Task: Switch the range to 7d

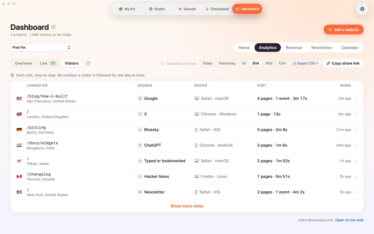Action: click(x=244, y=63)
